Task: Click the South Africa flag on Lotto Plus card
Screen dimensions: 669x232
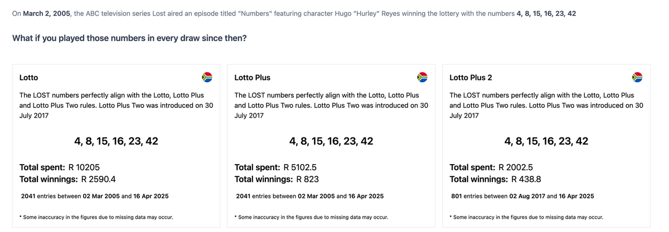Action: (422, 77)
